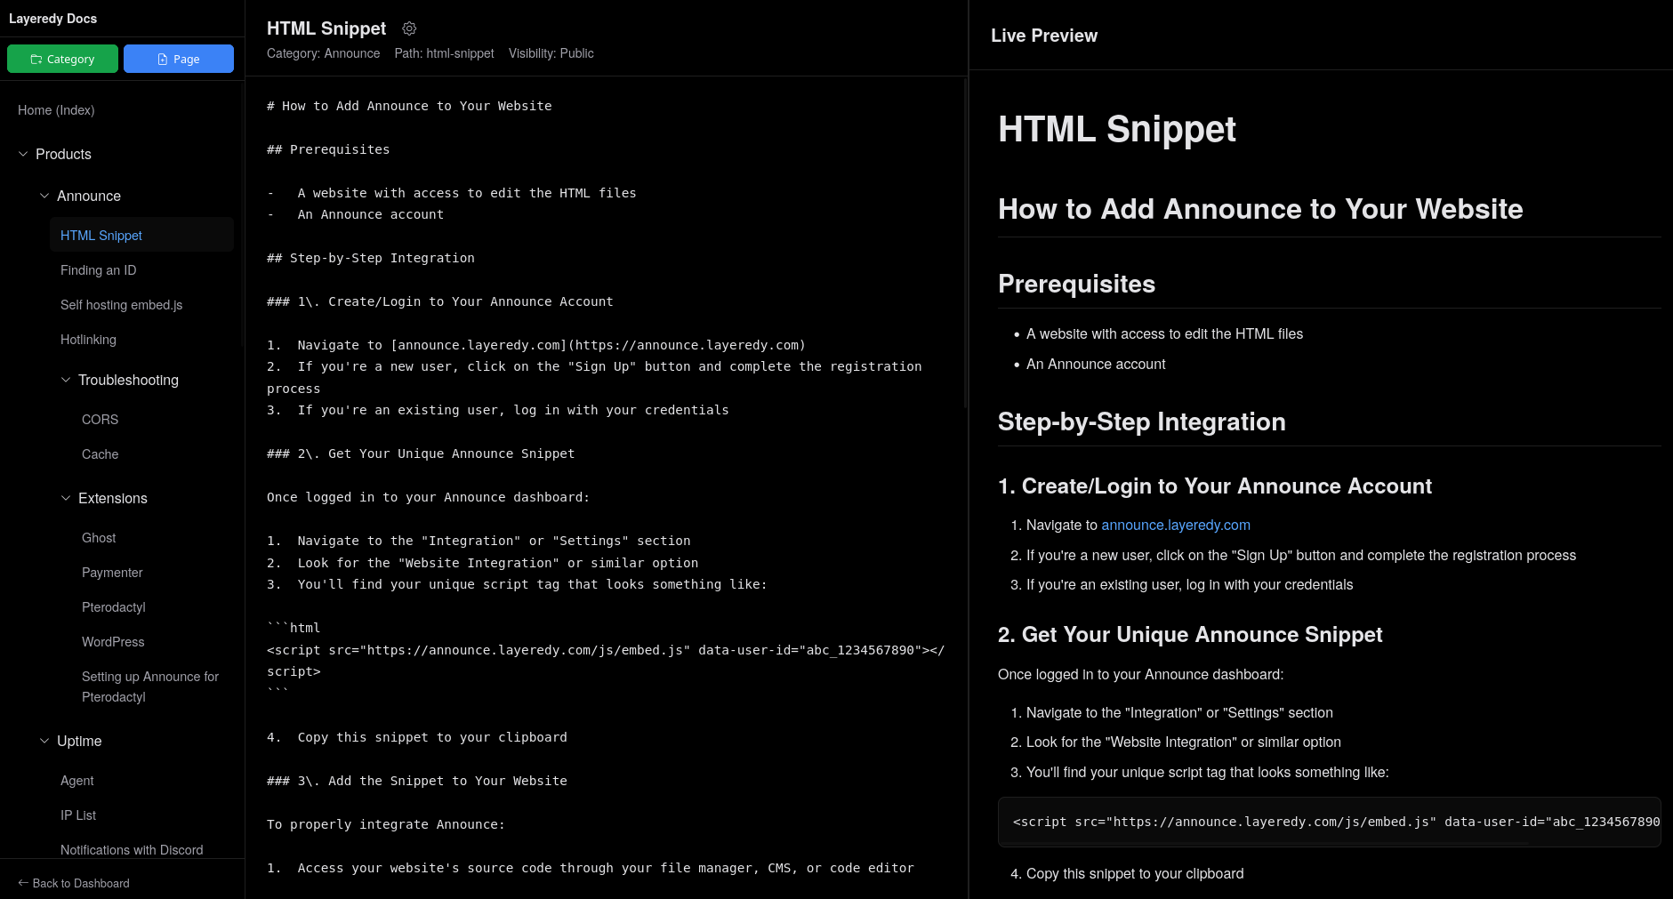Click the editor's vertical scrollbar
1673x899 pixels.
965,245
